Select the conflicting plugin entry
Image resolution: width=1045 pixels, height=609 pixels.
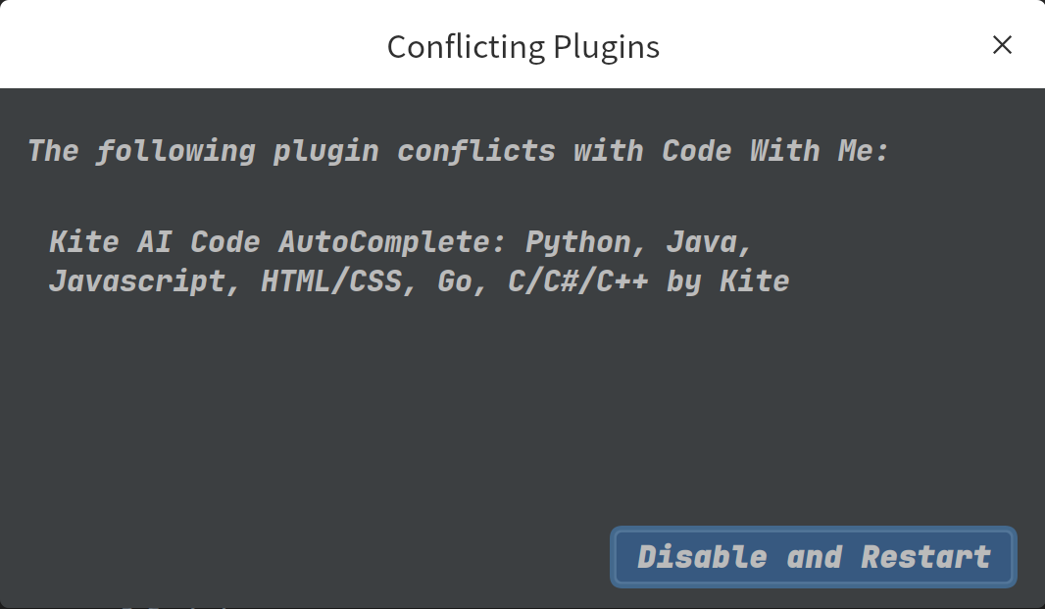point(420,261)
